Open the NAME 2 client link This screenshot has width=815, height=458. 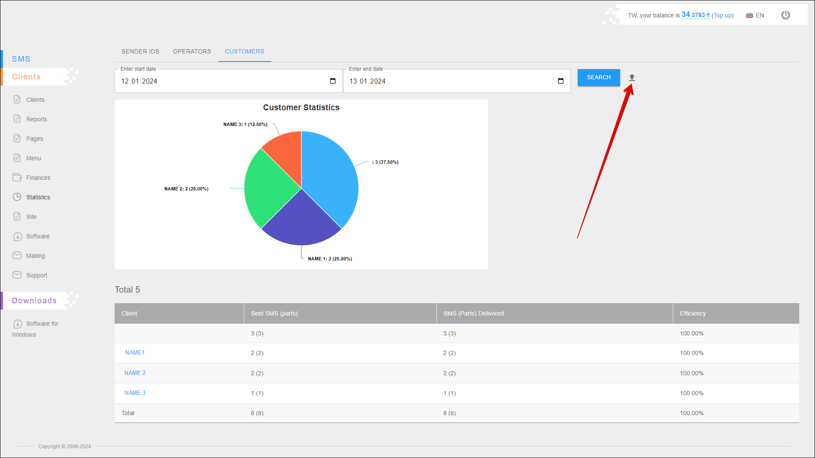(x=135, y=373)
